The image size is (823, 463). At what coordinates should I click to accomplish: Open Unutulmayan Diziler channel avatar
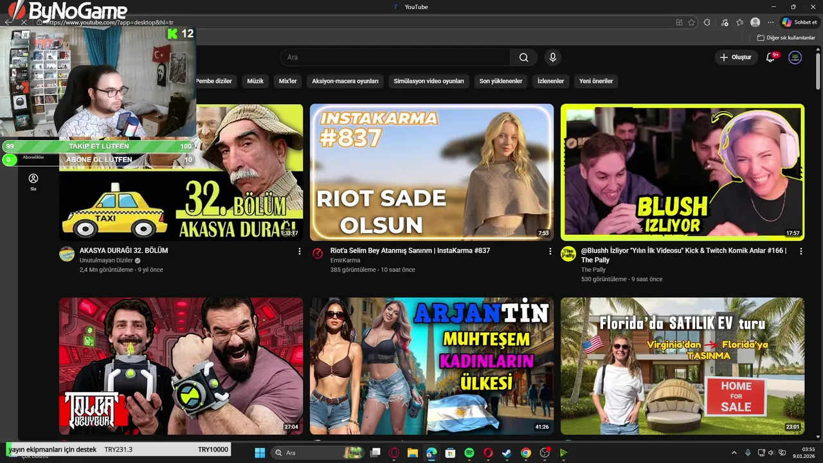[x=67, y=254]
